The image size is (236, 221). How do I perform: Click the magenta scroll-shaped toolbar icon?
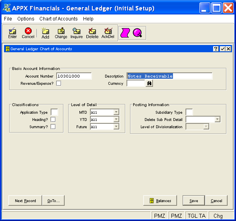click(125, 33)
